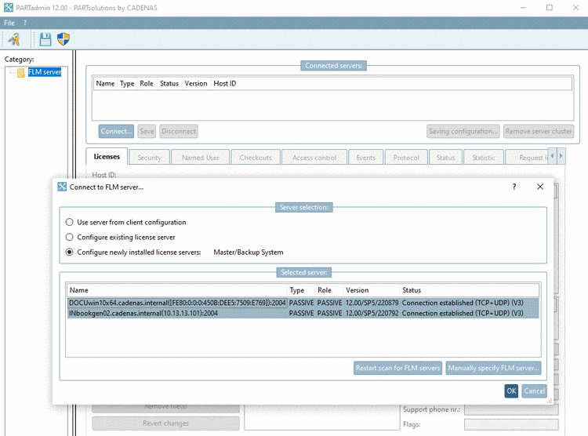
Task: Open the Protocol tab
Action: pos(406,158)
